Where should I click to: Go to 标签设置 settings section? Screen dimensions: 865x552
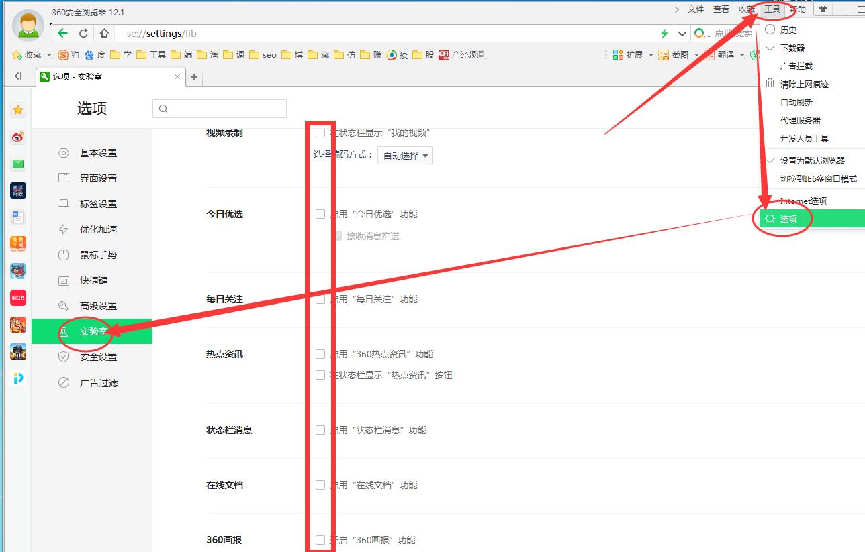pyautogui.click(x=92, y=204)
